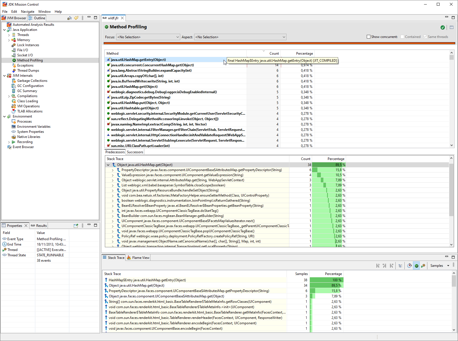Screen dimensions: 458x341
Task: Minimize the wldf.jfr editor area
Action: pyautogui.click(x=447, y=17)
